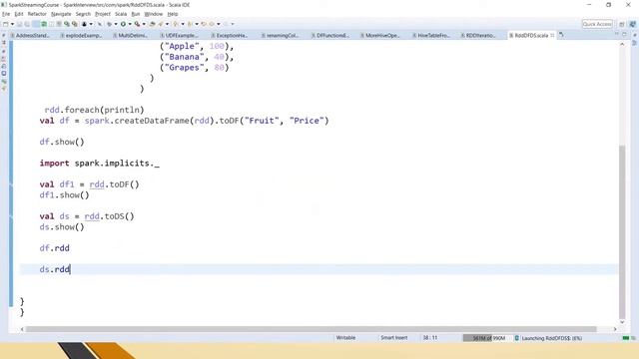The image size is (639, 359).
Task: Switch to the AddressStand... editor tab
Action: tap(30, 36)
